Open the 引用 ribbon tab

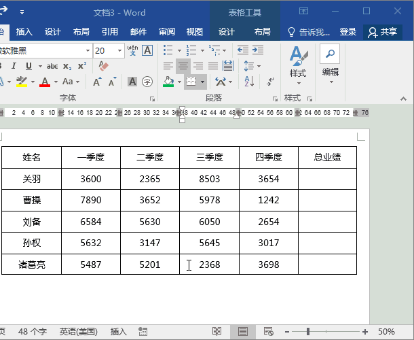pos(109,32)
